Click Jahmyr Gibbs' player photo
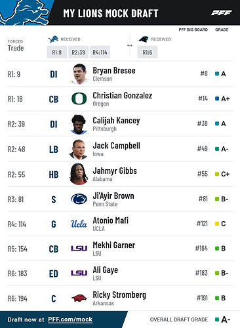 (x=79, y=174)
